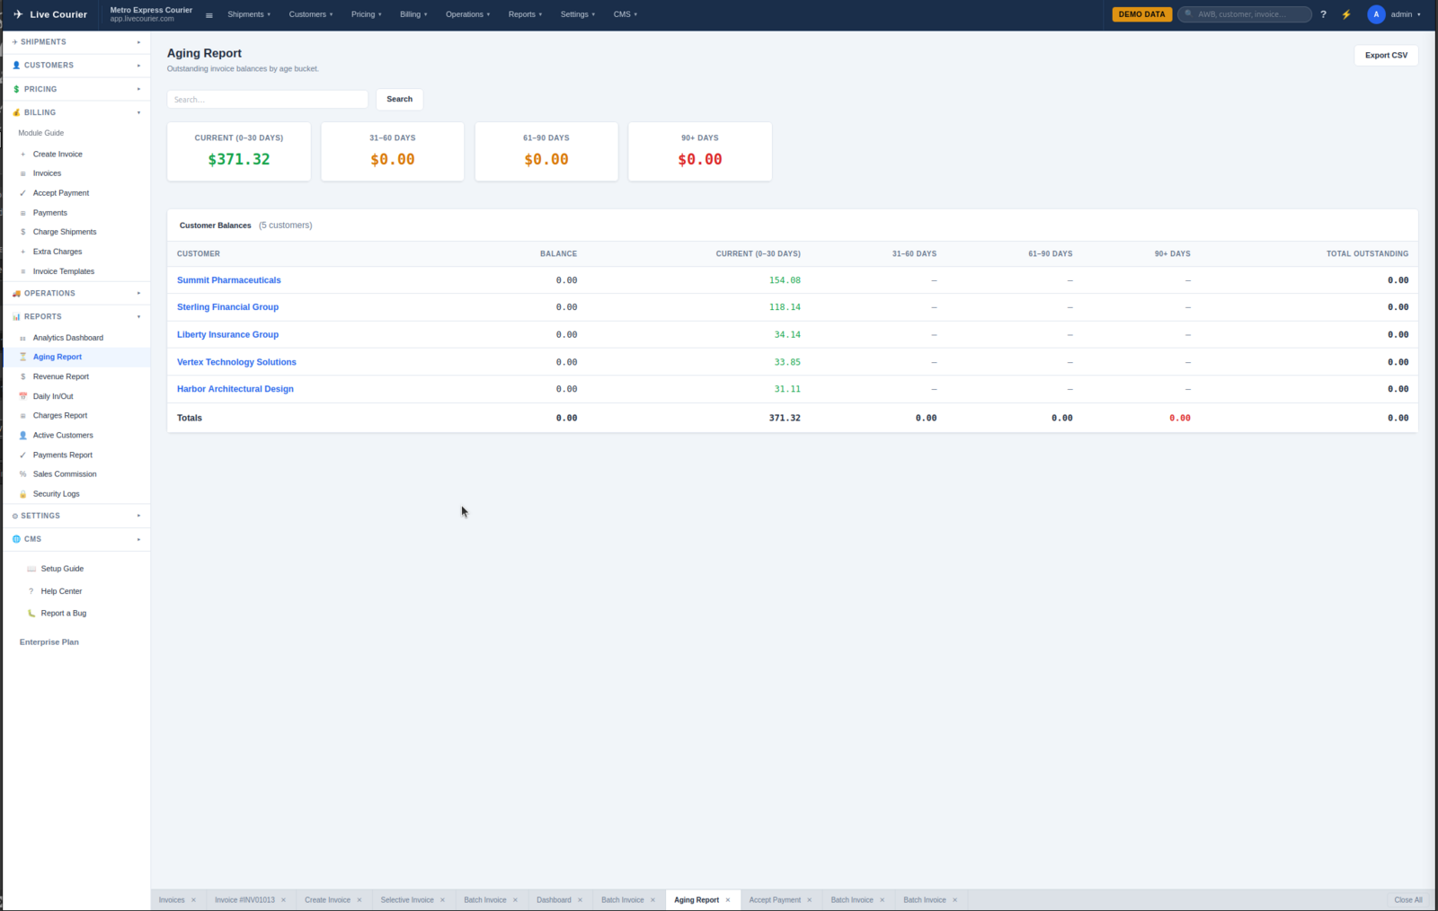
Task: Switch to the Selective Invoice tab
Action: click(x=406, y=900)
